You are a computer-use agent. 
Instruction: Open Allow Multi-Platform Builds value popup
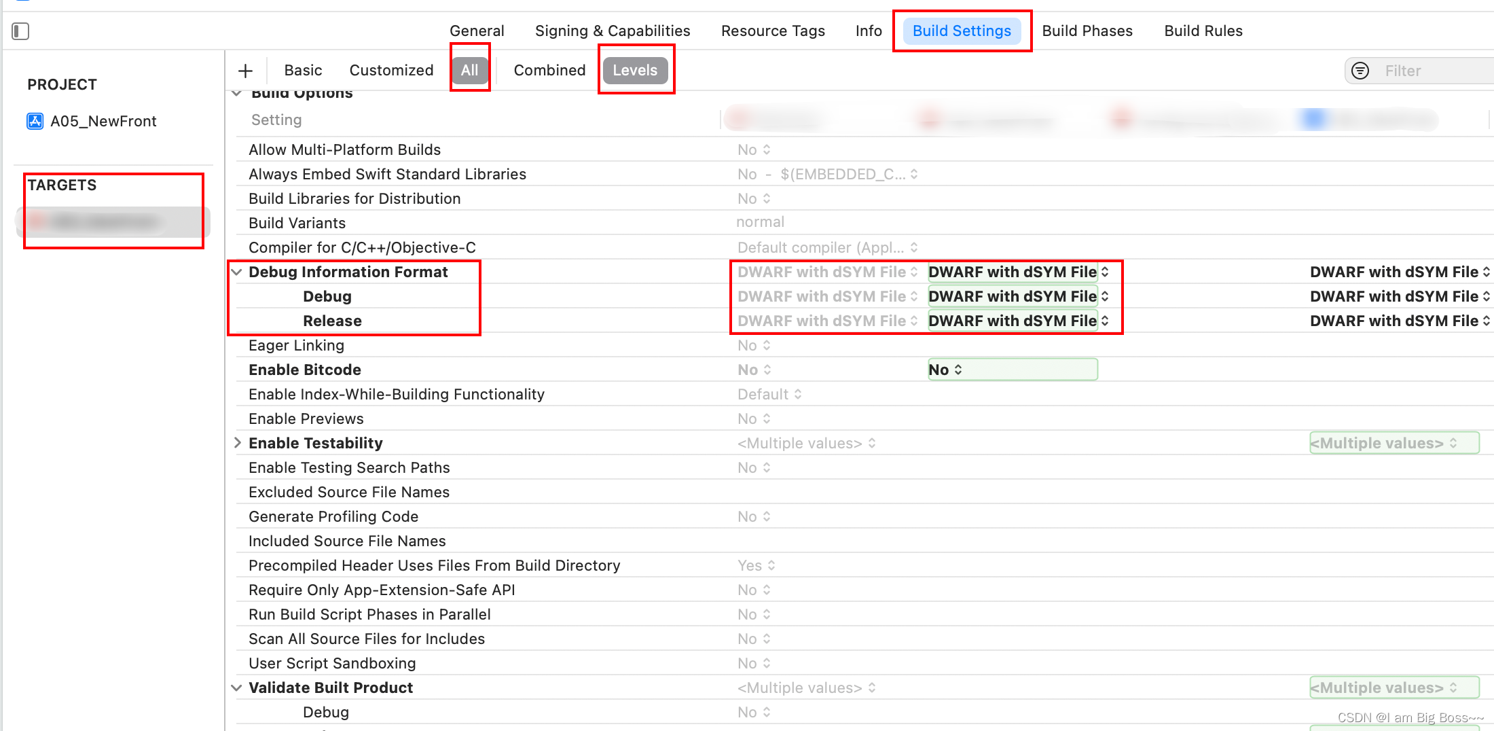754,150
